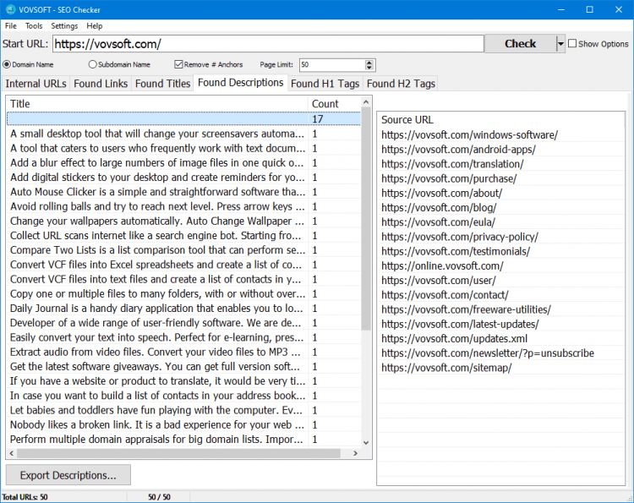The image size is (634, 503).
Task: Select the row 'Auto Mouse Clicker is a simple'
Action: click(x=183, y=192)
